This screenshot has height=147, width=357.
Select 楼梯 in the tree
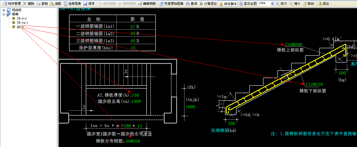coord(15,14)
